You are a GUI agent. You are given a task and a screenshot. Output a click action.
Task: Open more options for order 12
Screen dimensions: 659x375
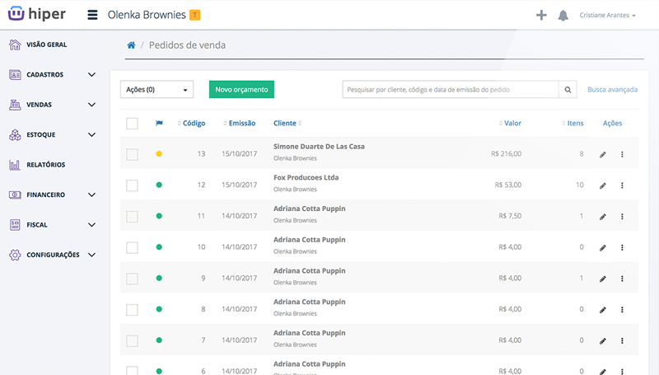(622, 185)
